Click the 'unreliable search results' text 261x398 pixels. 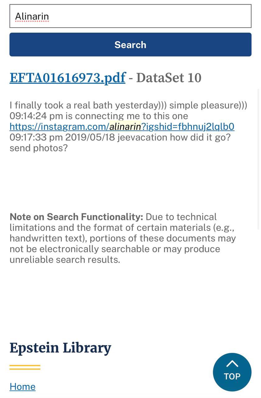tap(65, 260)
